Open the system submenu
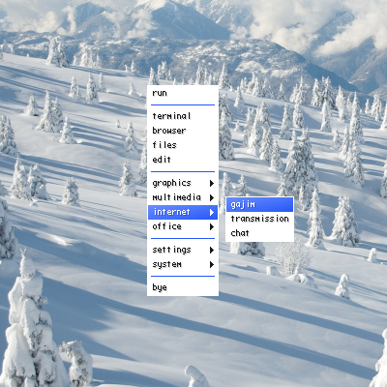387x387 pixels. 183,264
